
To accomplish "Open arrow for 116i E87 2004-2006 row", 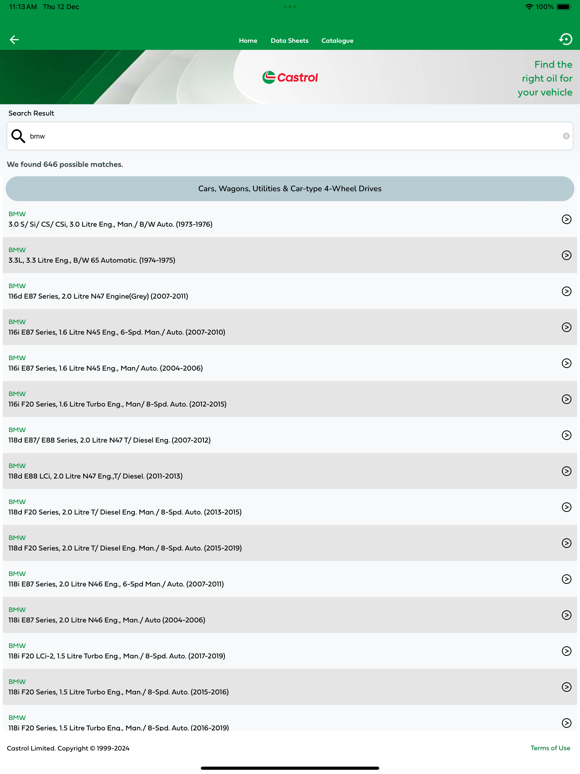I will [566, 363].
